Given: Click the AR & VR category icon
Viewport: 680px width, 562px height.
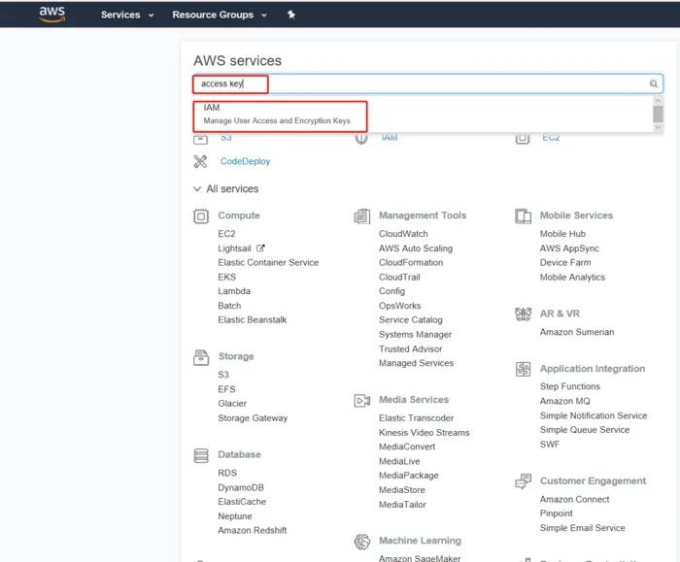Looking at the screenshot, I should (x=523, y=314).
